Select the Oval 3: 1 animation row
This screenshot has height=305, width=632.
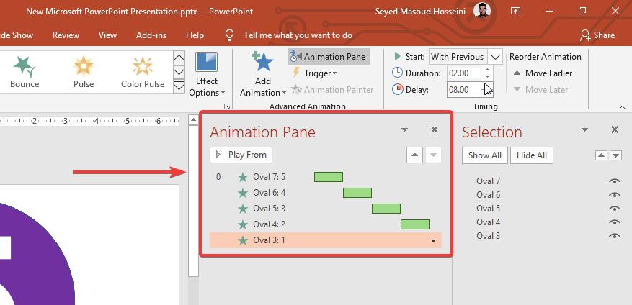click(326, 240)
